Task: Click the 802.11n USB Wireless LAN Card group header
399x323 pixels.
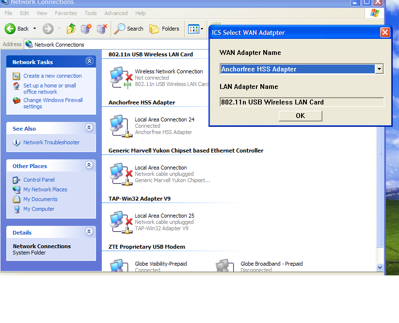Action: (x=151, y=54)
